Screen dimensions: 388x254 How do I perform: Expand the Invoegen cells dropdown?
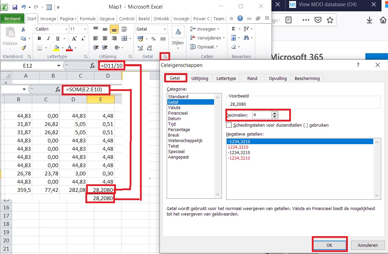point(218,29)
